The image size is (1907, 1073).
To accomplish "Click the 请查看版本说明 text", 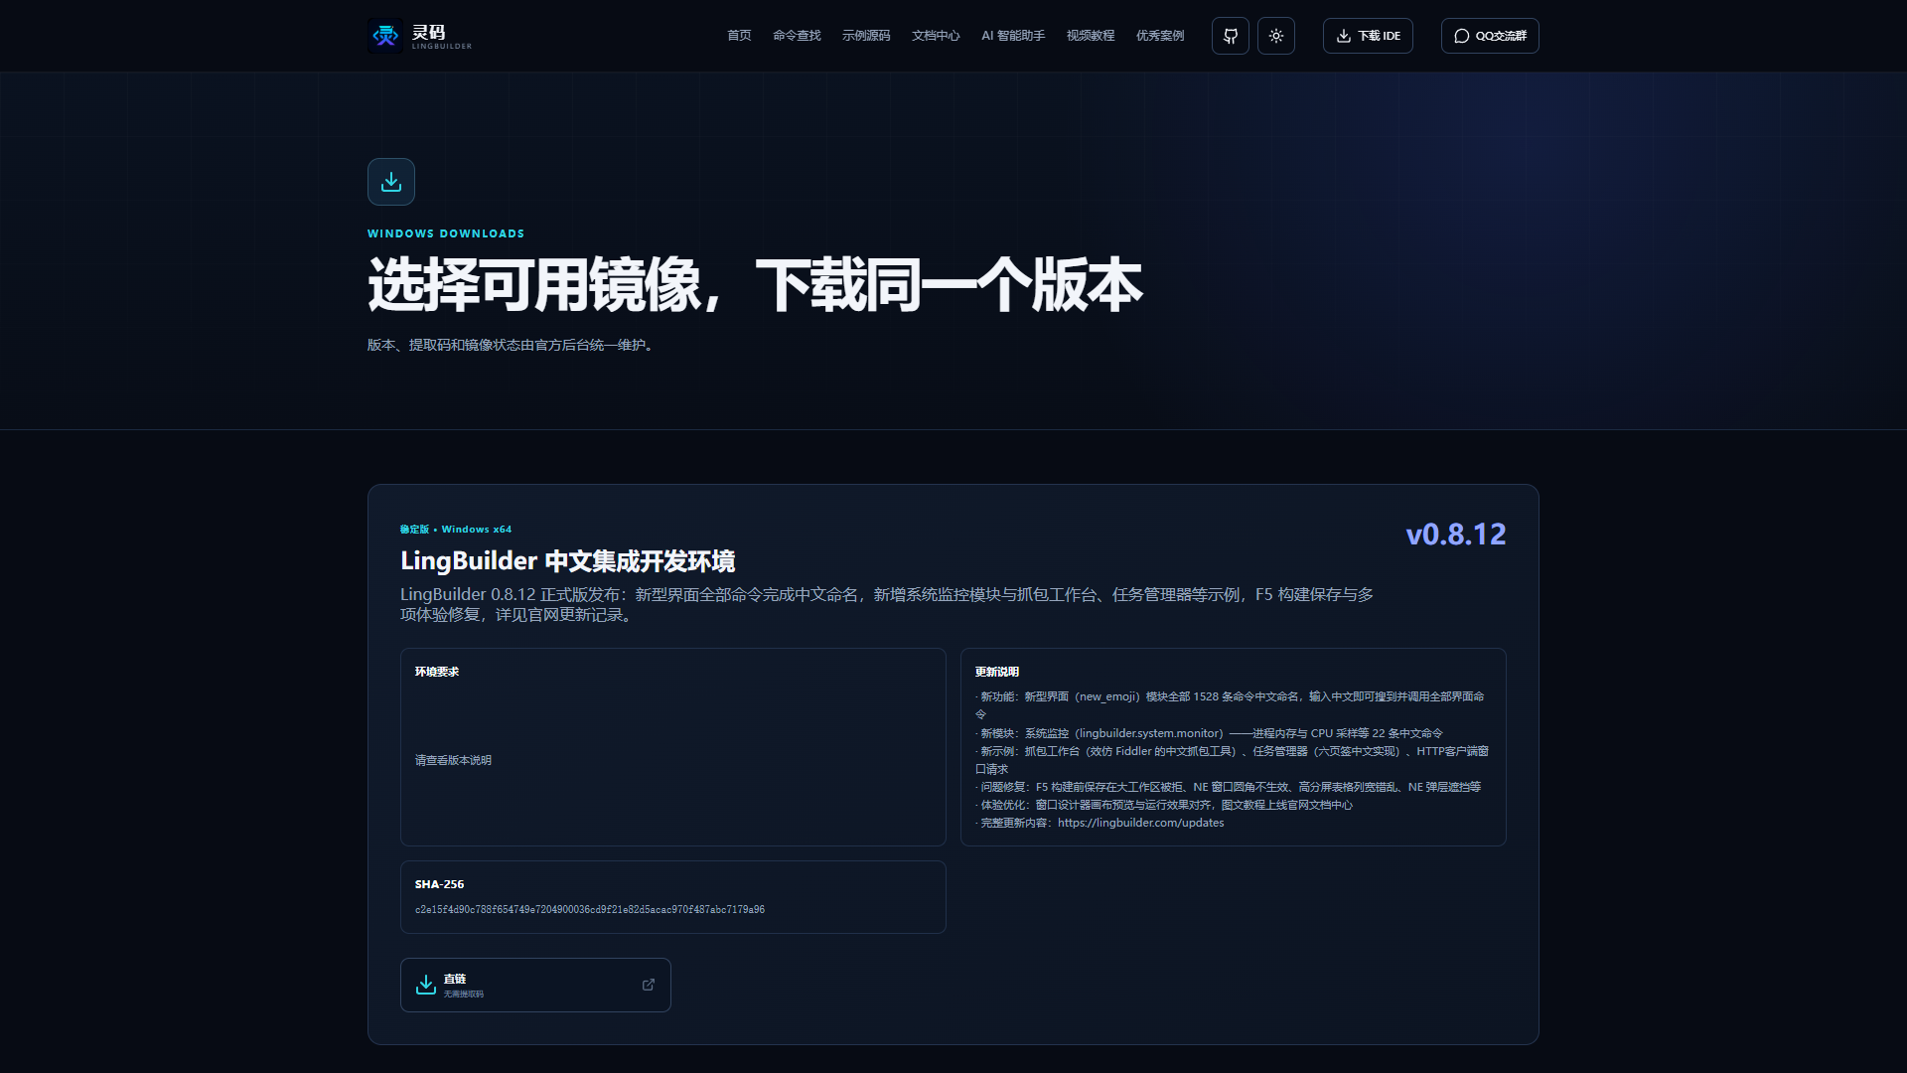I will (x=453, y=760).
